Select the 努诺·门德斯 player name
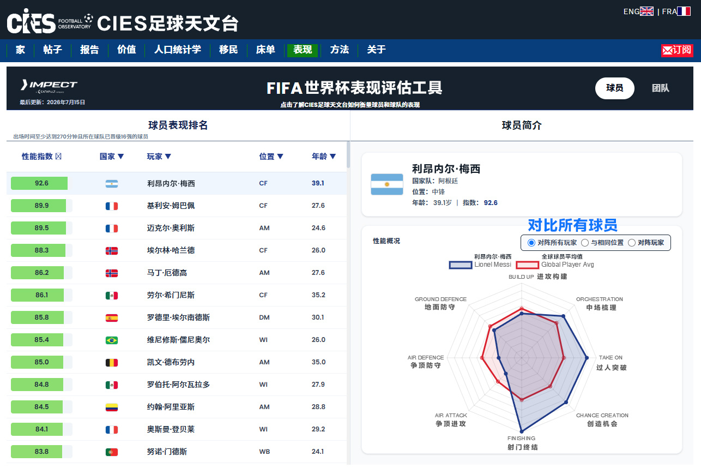The image size is (701, 474). [167, 452]
